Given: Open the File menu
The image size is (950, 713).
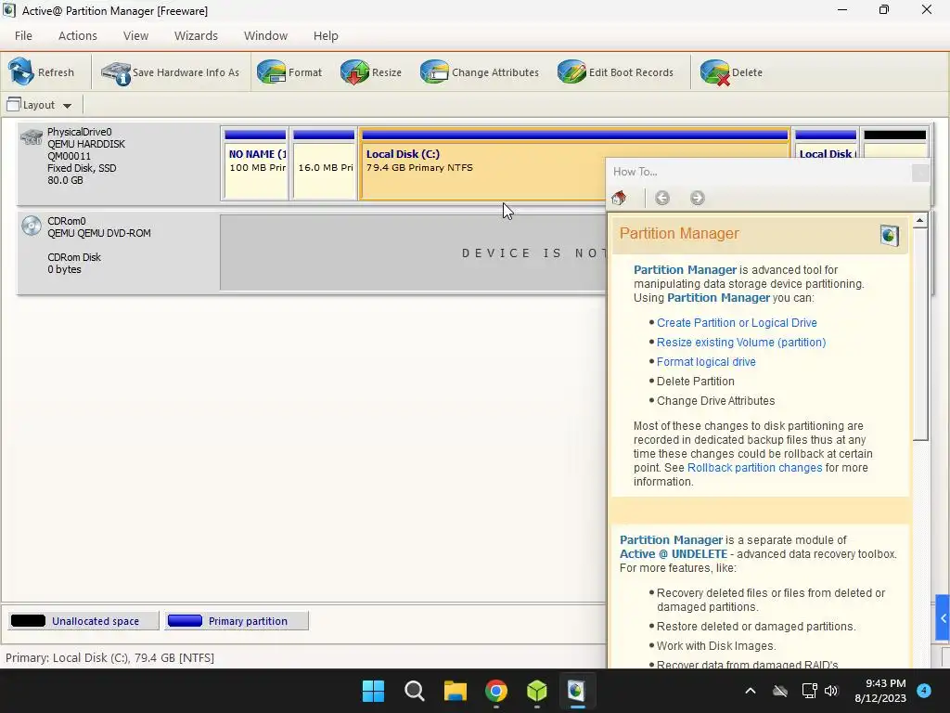Looking at the screenshot, I should 23,36.
